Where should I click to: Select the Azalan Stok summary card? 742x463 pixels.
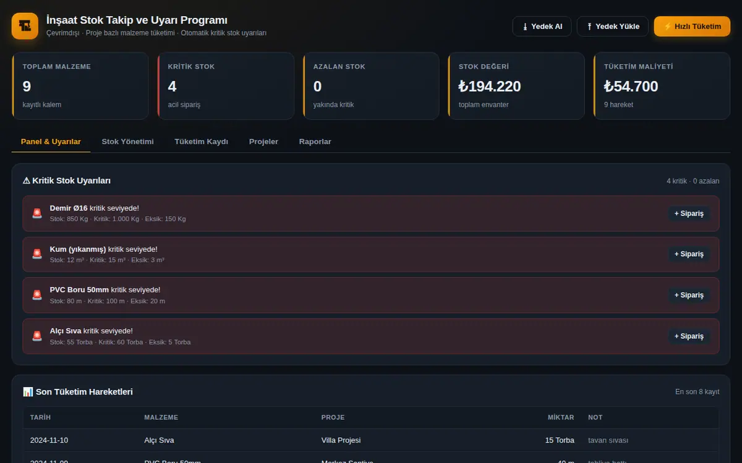pyautogui.click(x=371, y=86)
